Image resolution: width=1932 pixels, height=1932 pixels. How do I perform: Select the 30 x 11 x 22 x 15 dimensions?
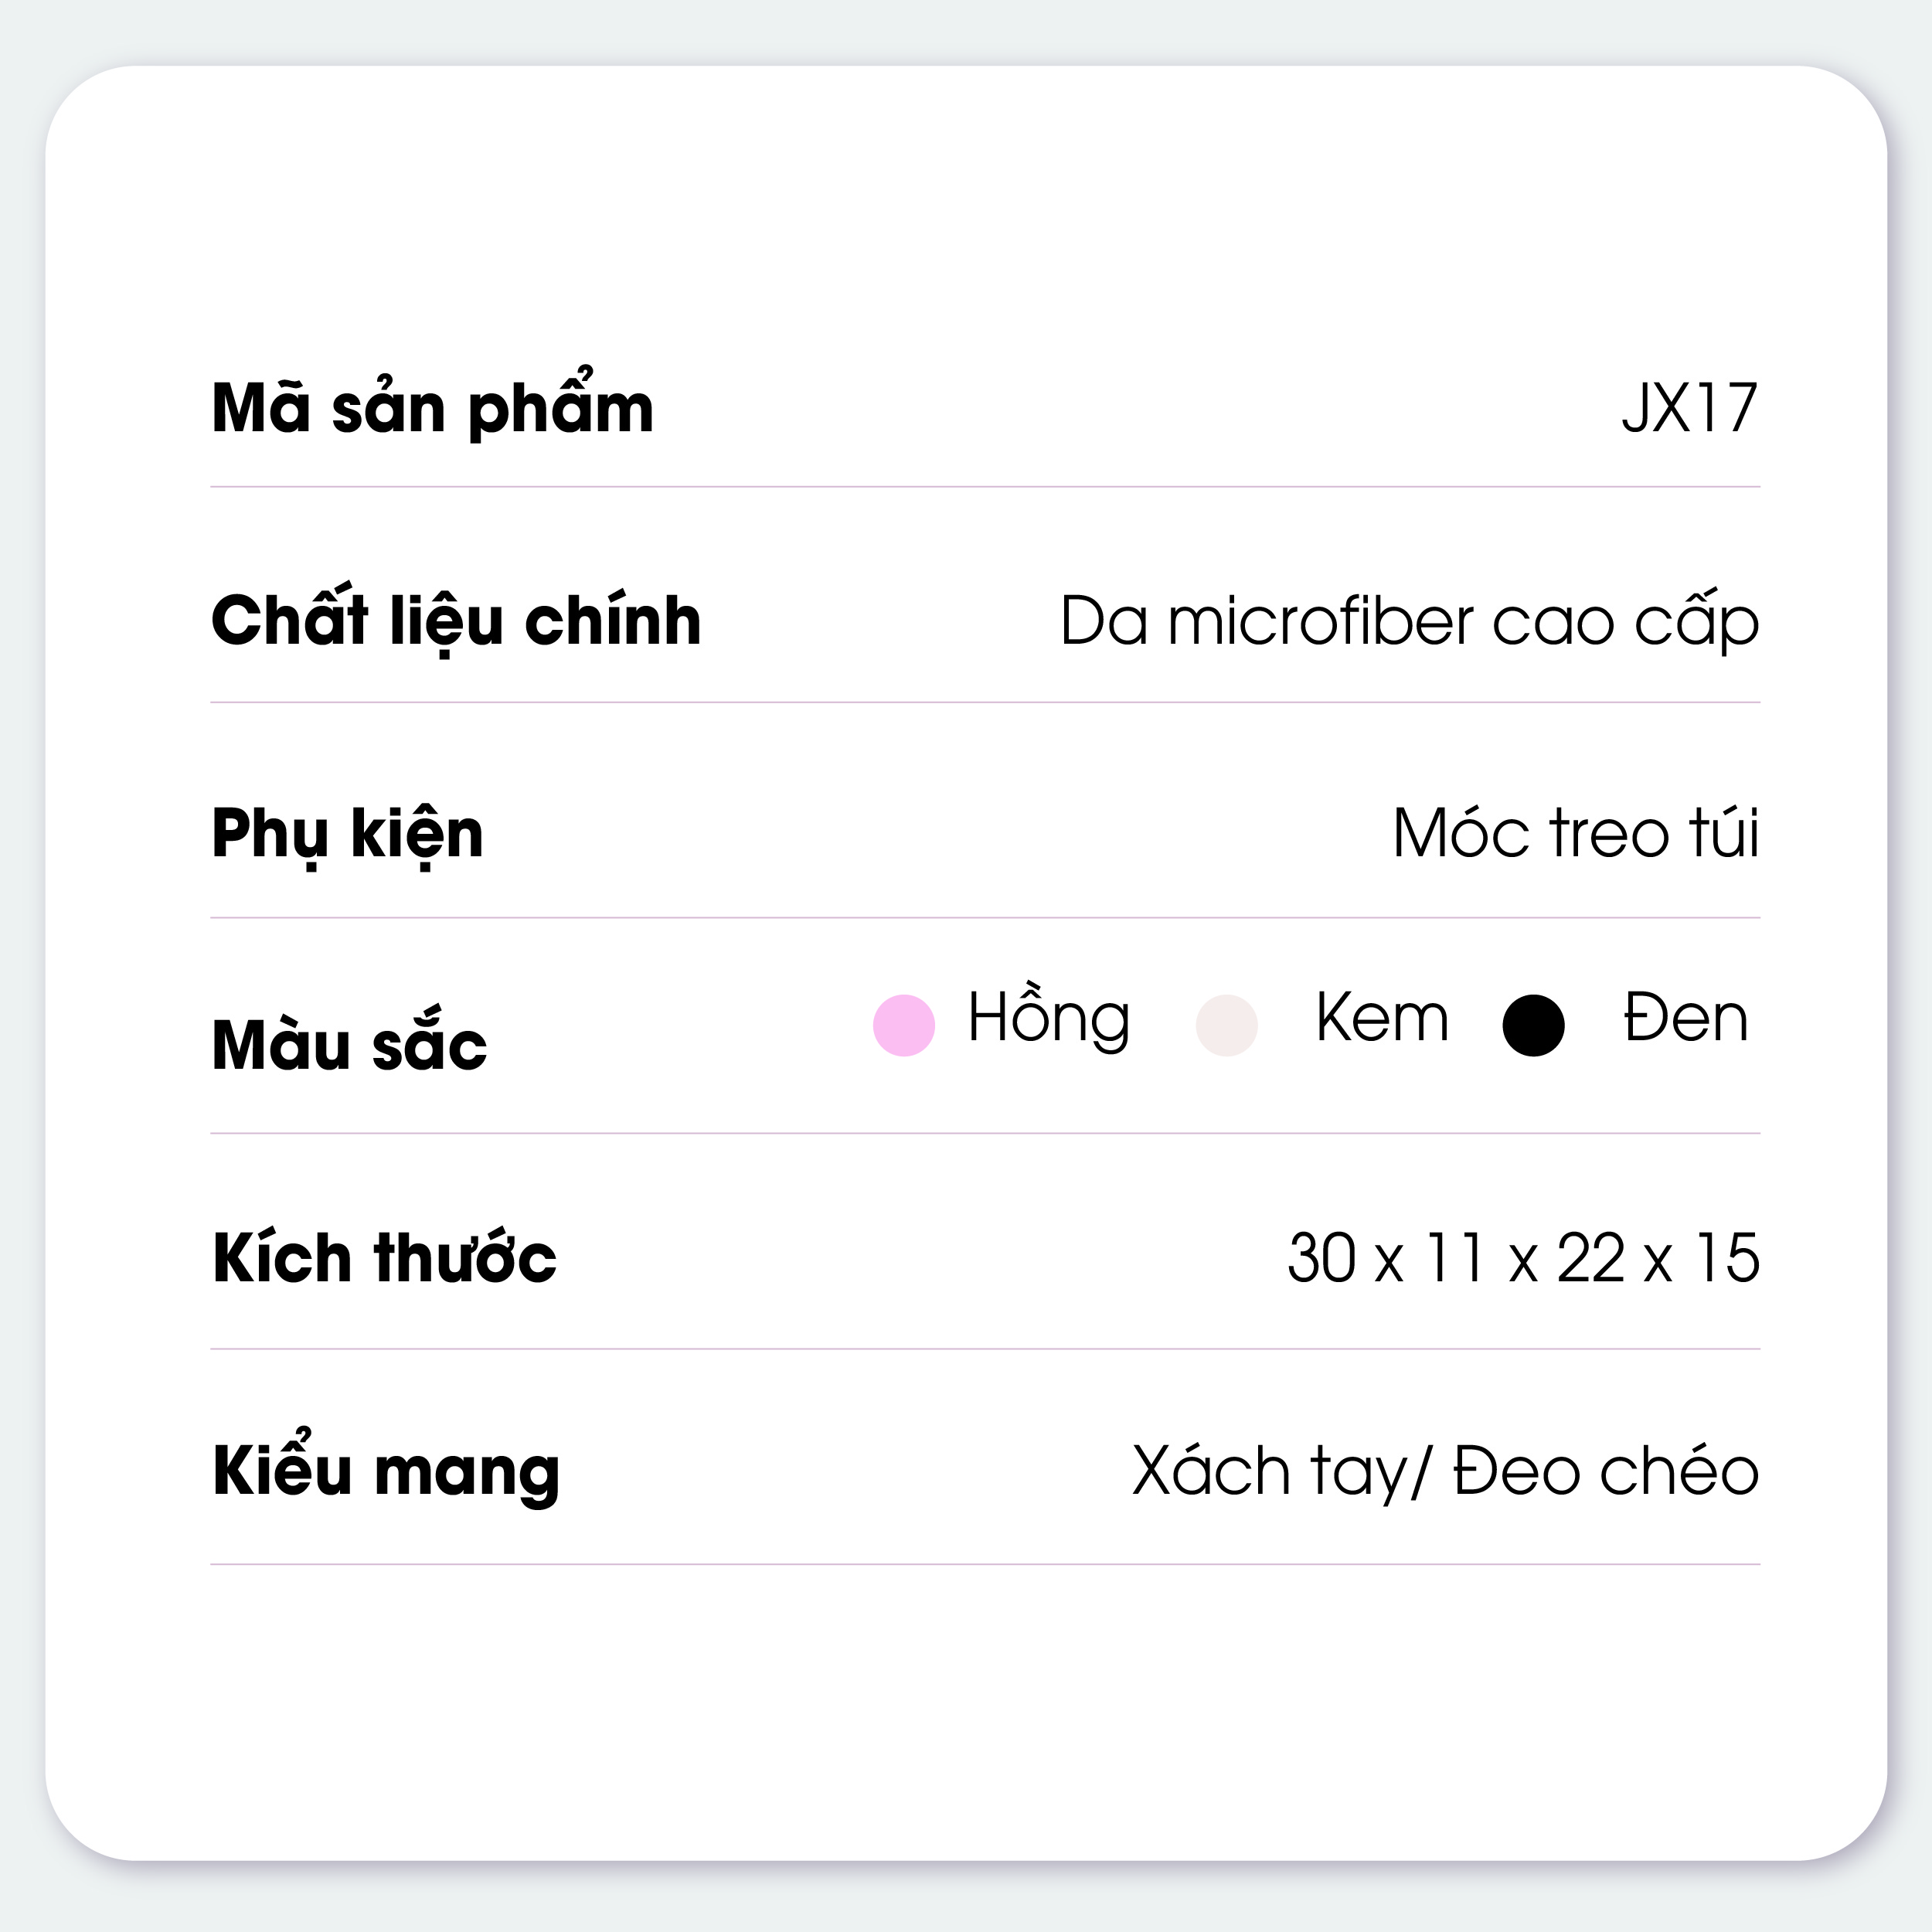1523,1258
